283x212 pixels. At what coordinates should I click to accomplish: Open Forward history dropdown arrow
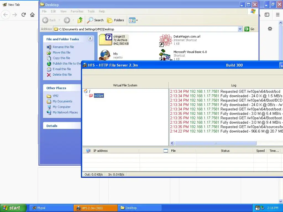73,20
